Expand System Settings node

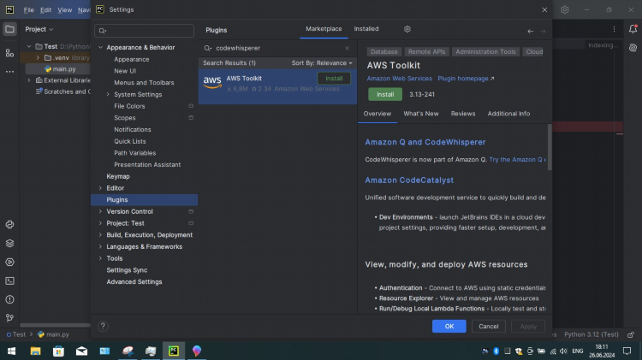108,95
